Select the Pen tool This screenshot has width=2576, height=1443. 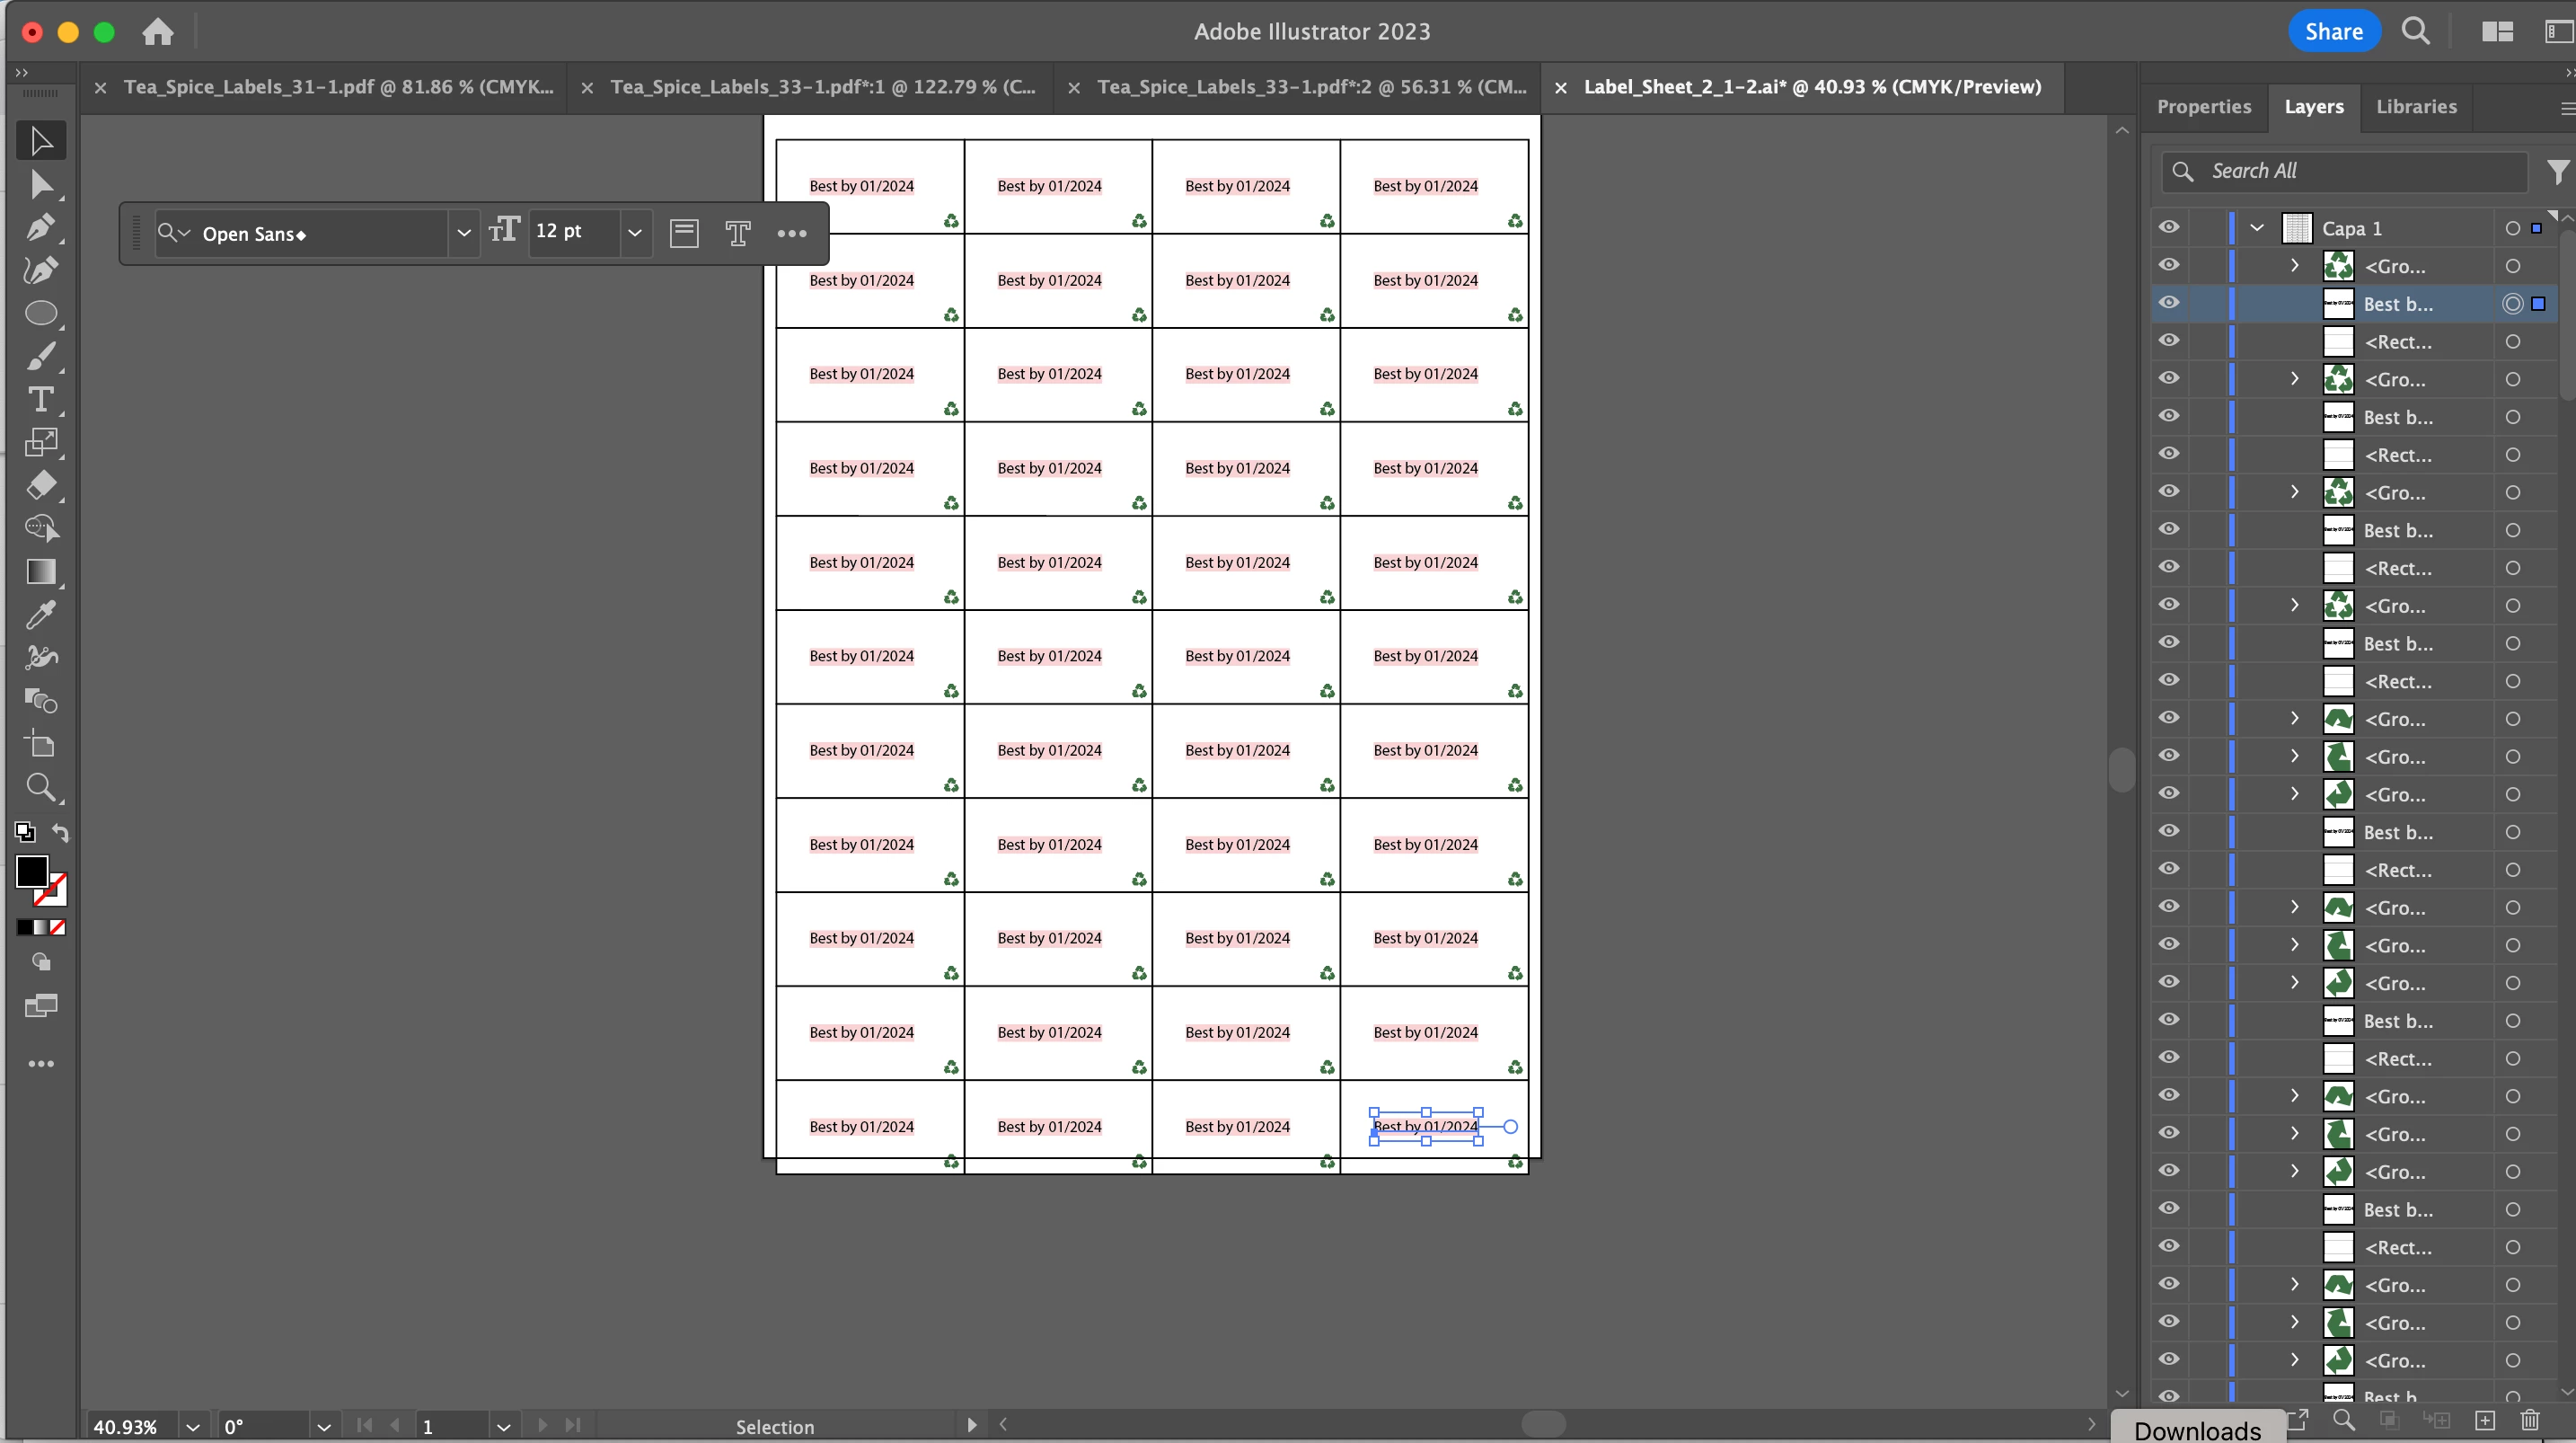40,228
